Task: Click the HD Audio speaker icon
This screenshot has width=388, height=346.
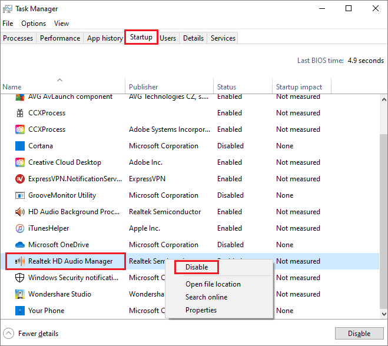Action: pos(20,212)
